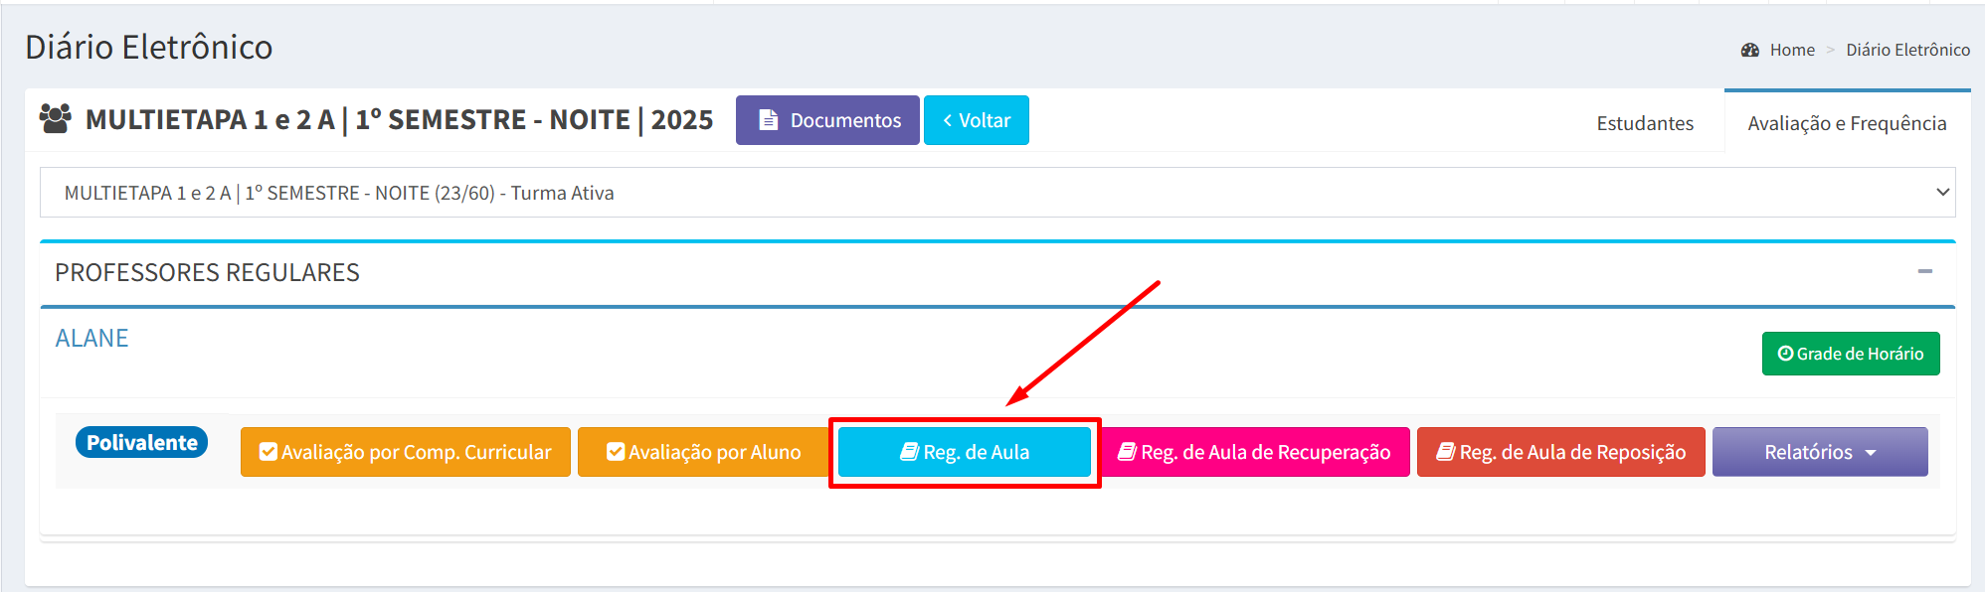Click book icon on Reg. de Aula de Reposição
The image size is (1985, 592).
tap(1445, 452)
